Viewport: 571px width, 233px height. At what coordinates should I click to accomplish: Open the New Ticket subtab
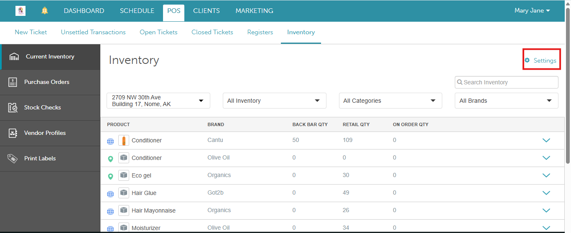coord(31,32)
